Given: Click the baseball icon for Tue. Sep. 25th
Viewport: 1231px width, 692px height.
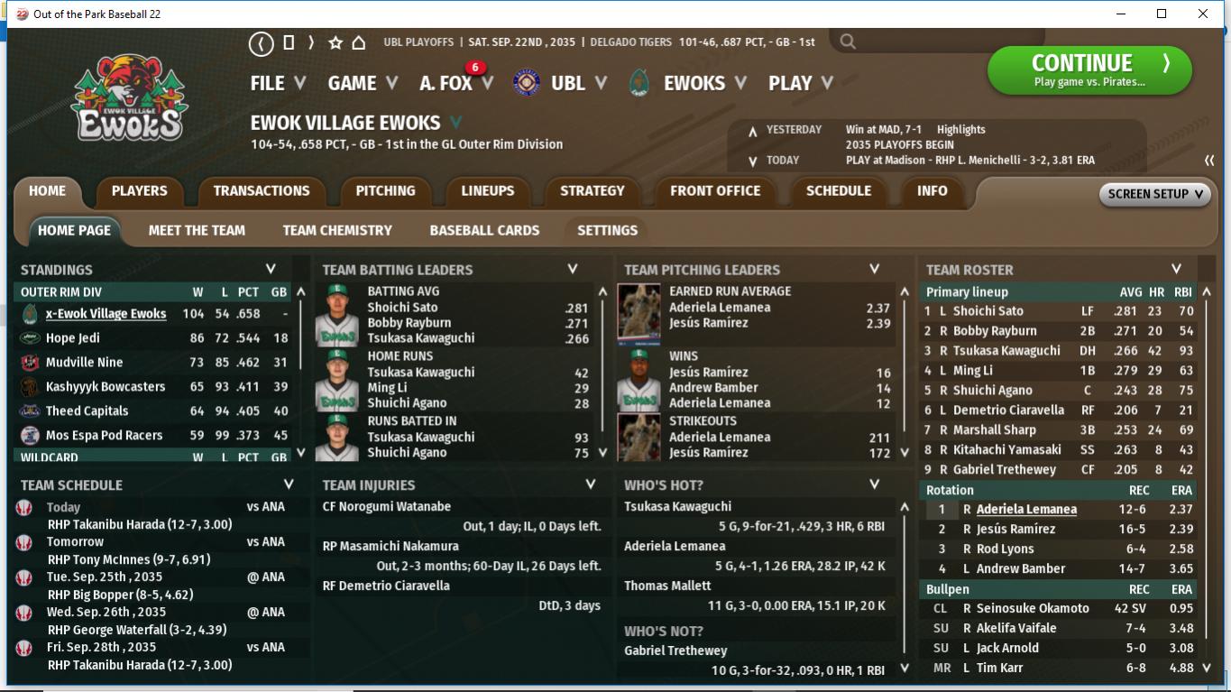Looking at the screenshot, I should pyautogui.click(x=24, y=578).
